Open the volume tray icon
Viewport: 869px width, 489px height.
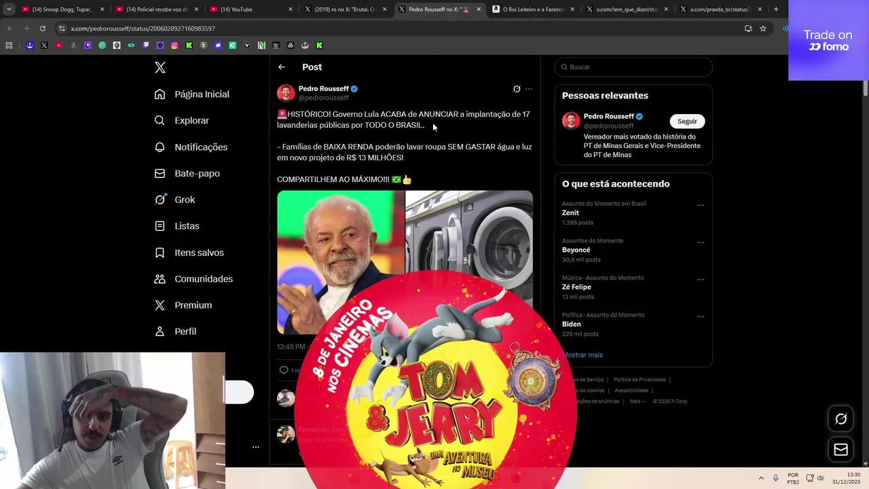pos(821,478)
